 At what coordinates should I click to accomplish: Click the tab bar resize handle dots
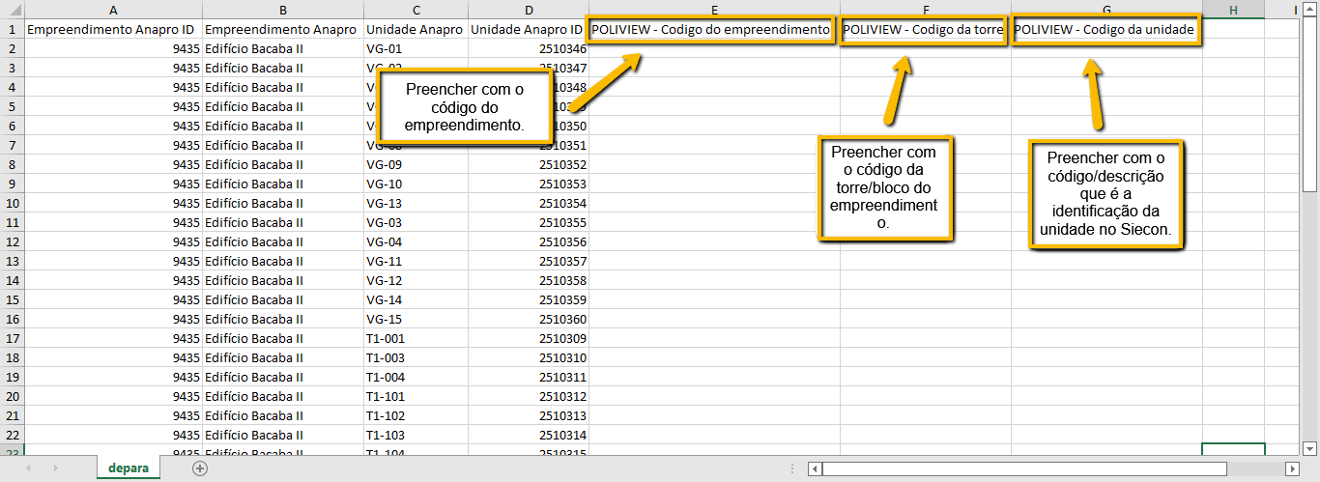[793, 468]
